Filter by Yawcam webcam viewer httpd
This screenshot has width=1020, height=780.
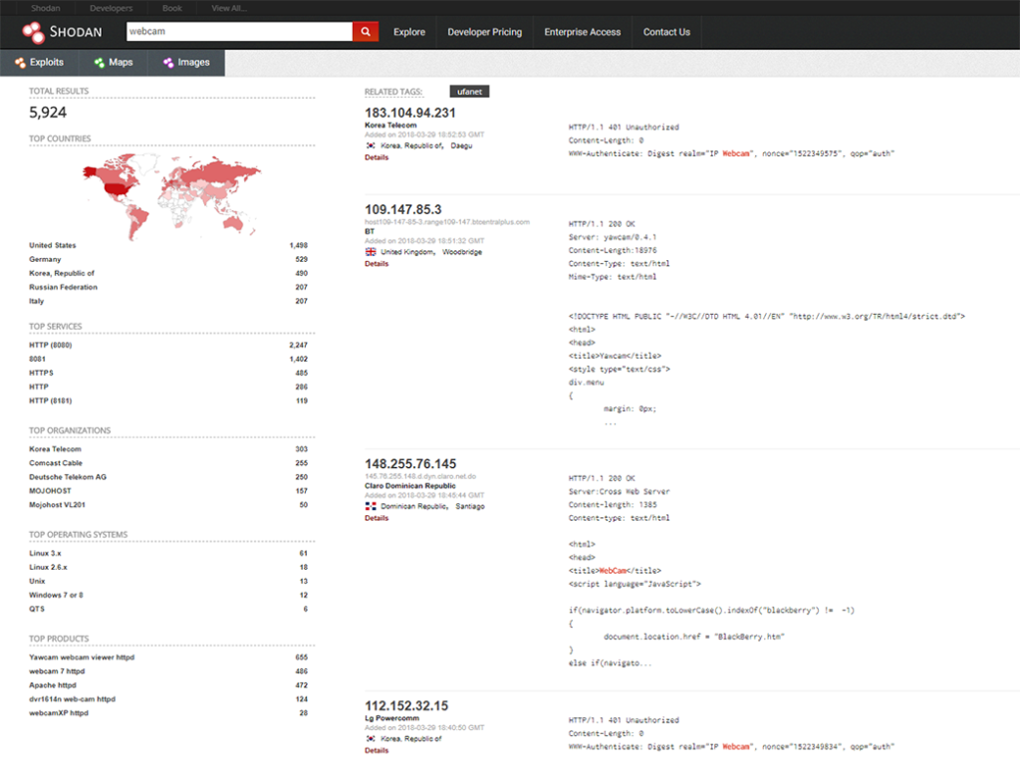tap(82, 657)
